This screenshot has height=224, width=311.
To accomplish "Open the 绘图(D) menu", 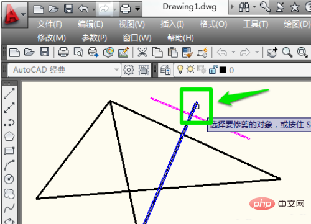I will coord(297,24).
